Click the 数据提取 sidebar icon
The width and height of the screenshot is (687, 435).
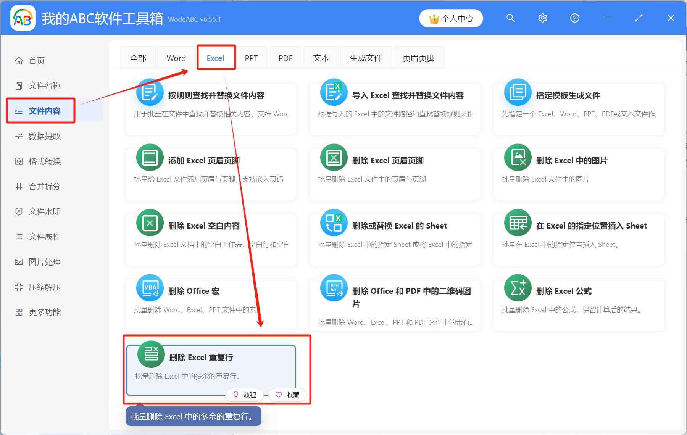point(19,136)
